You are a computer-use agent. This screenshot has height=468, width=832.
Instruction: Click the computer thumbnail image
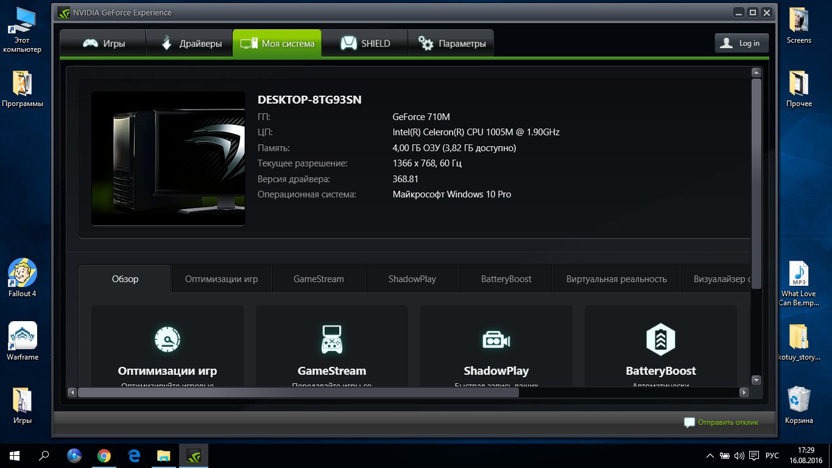click(x=168, y=158)
